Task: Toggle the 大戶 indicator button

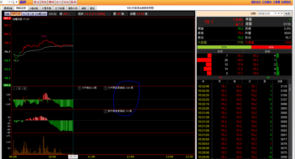Action: [14, 14]
